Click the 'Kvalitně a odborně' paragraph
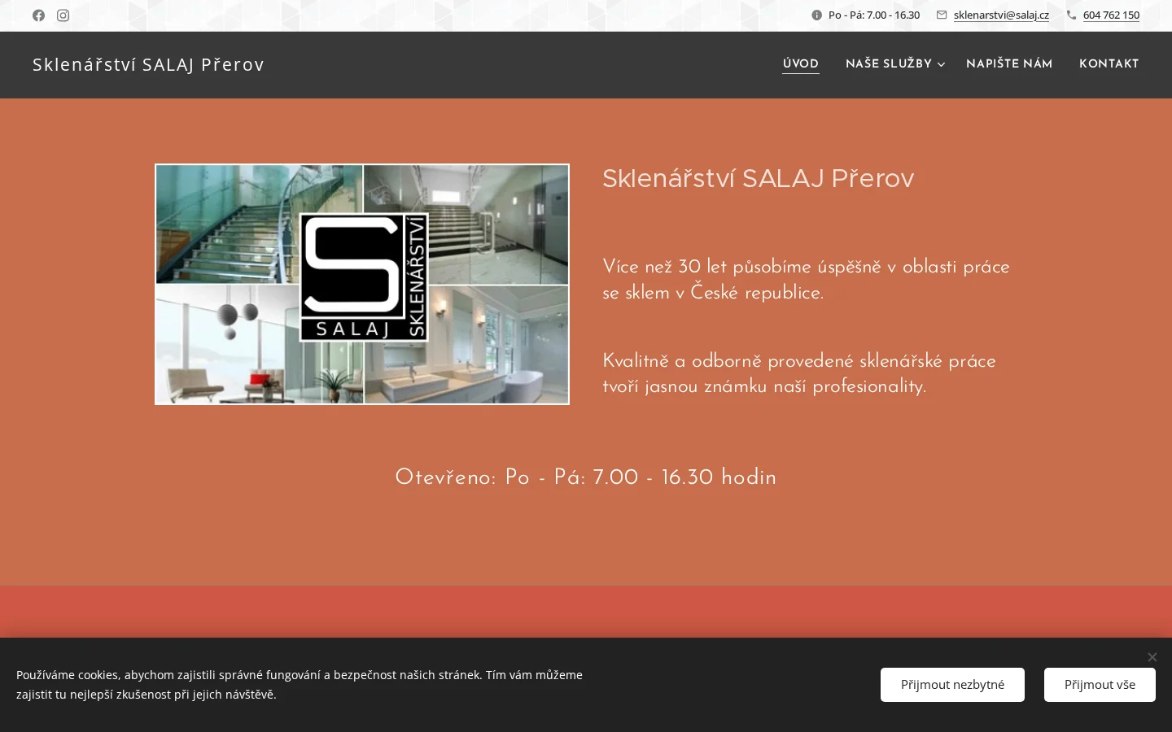 [x=799, y=374]
